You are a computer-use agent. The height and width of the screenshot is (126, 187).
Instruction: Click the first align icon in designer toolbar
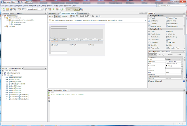81,16
